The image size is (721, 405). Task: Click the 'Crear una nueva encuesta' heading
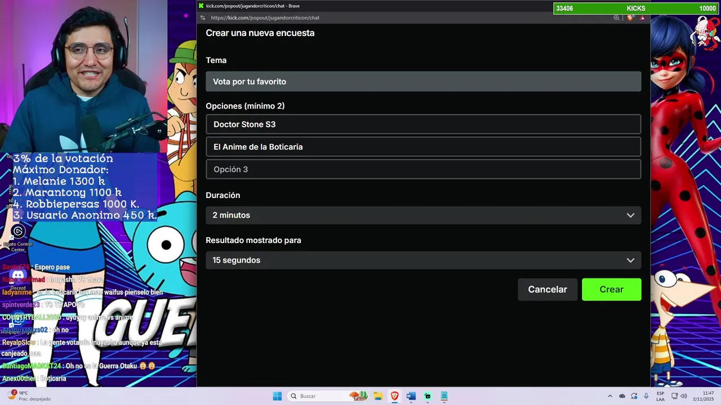(260, 33)
